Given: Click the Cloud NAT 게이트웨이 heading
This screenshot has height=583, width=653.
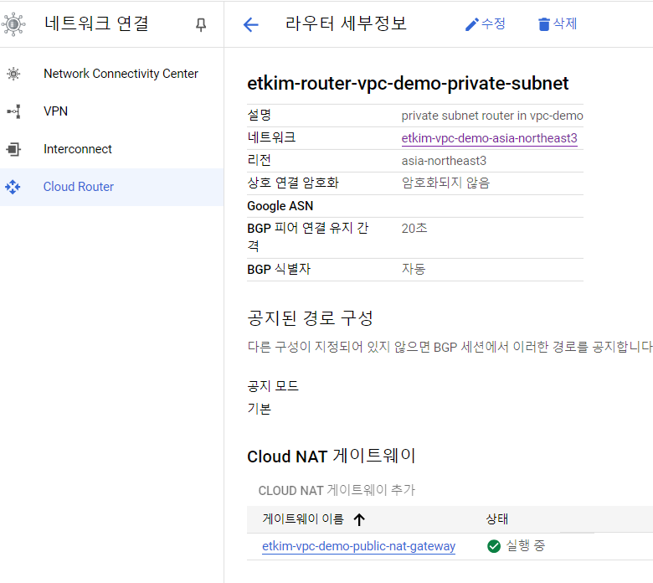Looking at the screenshot, I should click(331, 456).
